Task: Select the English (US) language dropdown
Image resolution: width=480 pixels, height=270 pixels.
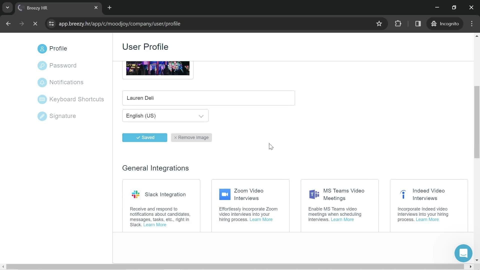Action: [165, 116]
